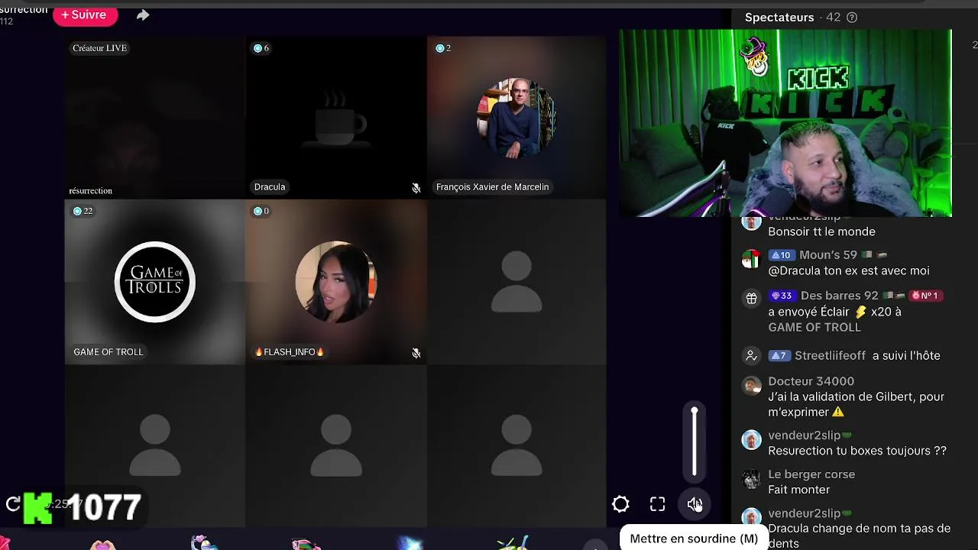Click the GAME OF TROLL name label
Image resolution: width=978 pixels, height=550 pixels.
pyautogui.click(x=108, y=352)
